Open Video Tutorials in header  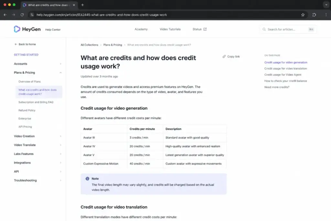pos(170,29)
